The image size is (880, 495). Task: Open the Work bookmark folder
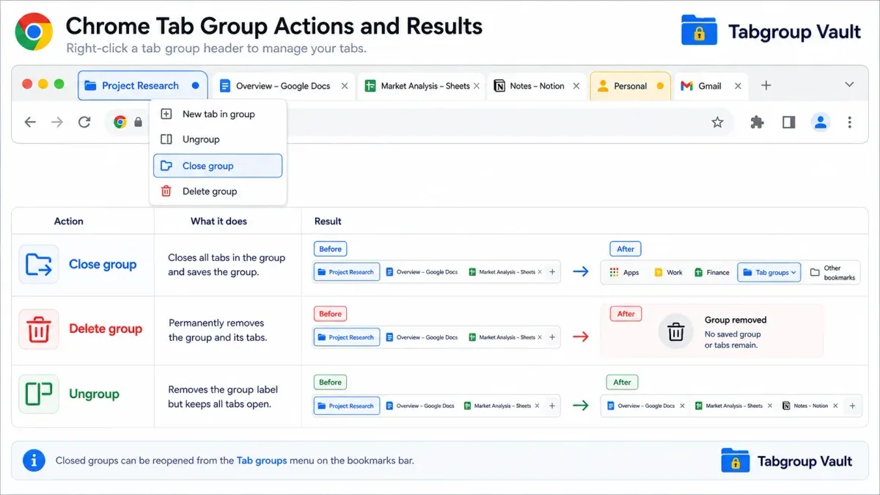668,272
